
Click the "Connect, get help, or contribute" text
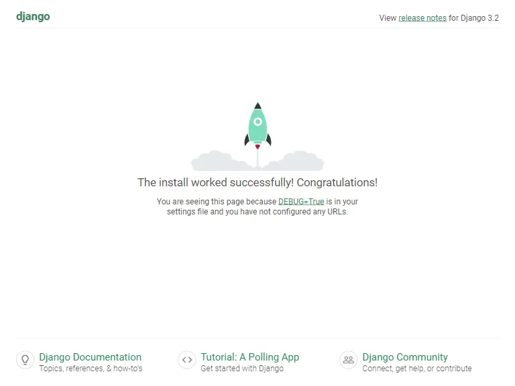[x=417, y=369]
